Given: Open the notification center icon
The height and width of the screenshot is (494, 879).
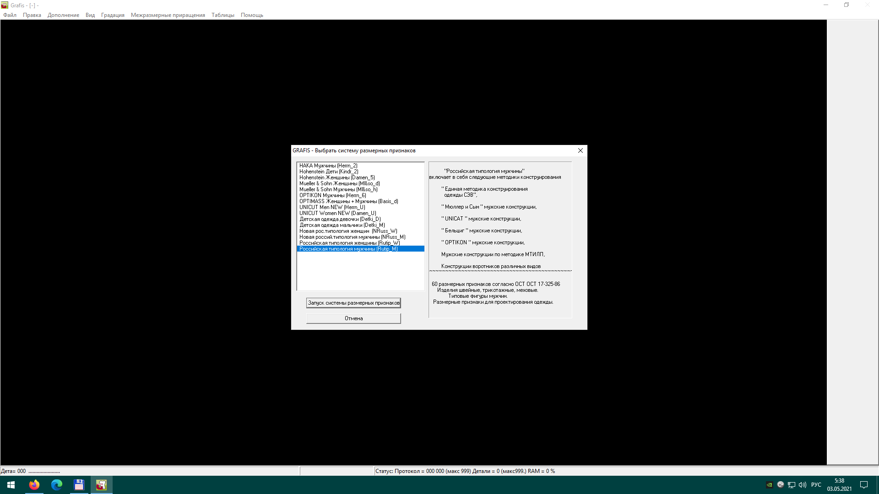Looking at the screenshot, I should coord(864,485).
